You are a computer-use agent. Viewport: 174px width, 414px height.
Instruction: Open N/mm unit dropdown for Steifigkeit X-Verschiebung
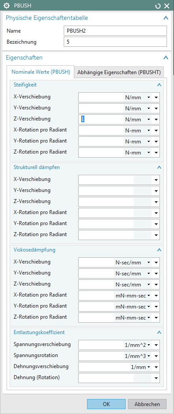(138, 98)
